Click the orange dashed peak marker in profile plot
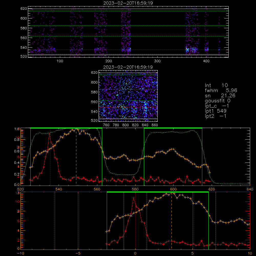The image size is (256, 256). point(76,157)
